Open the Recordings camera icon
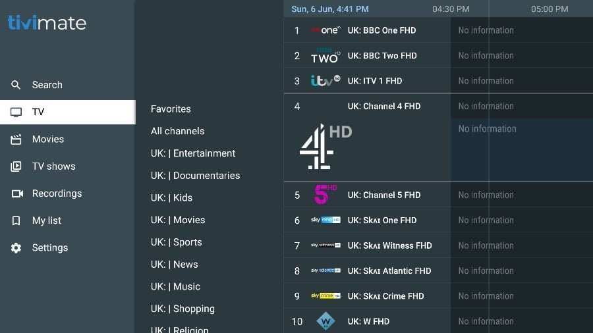The image size is (593, 333). 16,193
